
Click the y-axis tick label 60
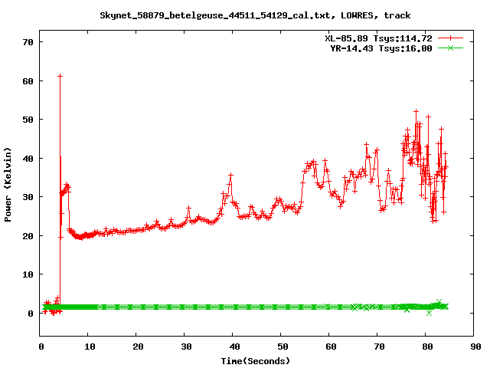[28, 81]
